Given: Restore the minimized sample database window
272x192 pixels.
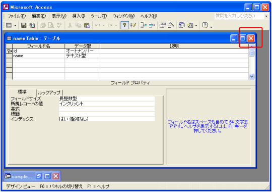Looking at the screenshot, I should point(38,176).
